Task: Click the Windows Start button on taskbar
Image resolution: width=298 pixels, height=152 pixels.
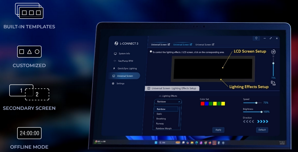Action: pos(156,143)
